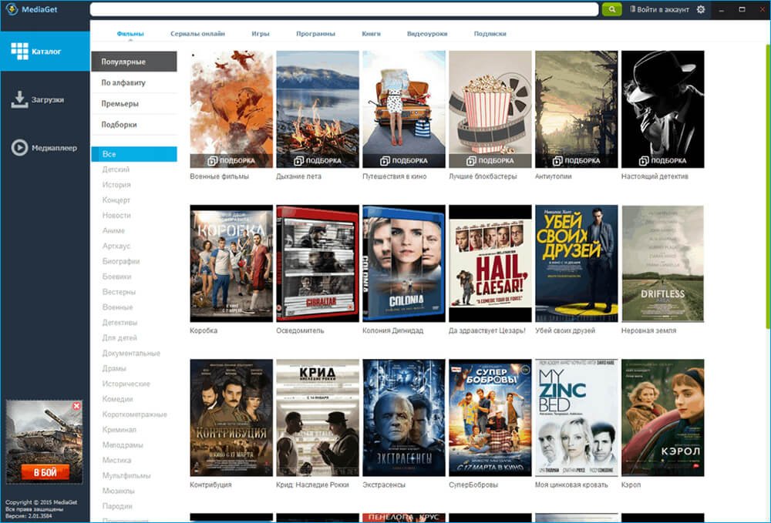This screenshot has width=771, height=523.
Task: Open Загрузки download arrow icon
Action: 19,100
